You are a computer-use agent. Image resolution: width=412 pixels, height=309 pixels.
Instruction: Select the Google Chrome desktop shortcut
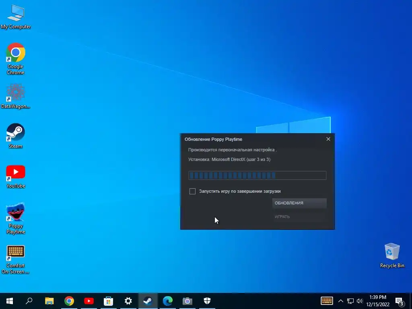[x=16, y=59]
